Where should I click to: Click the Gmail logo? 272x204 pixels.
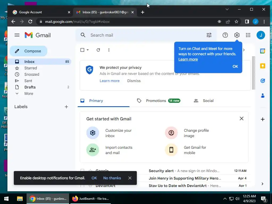coord(38,35)
